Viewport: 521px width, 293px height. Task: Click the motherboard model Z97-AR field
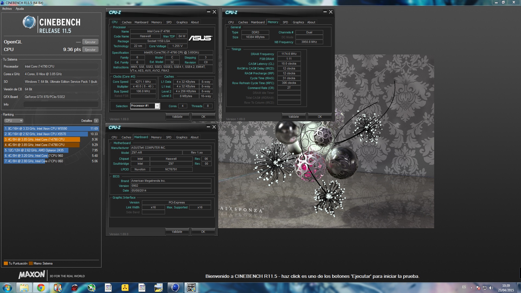coord(156,153)
